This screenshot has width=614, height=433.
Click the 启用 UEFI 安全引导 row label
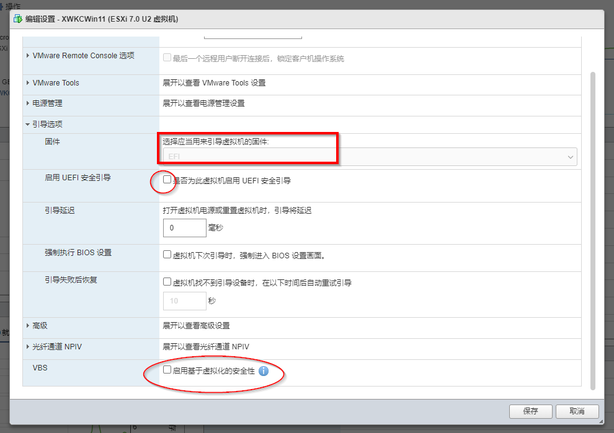click(78, 178)
